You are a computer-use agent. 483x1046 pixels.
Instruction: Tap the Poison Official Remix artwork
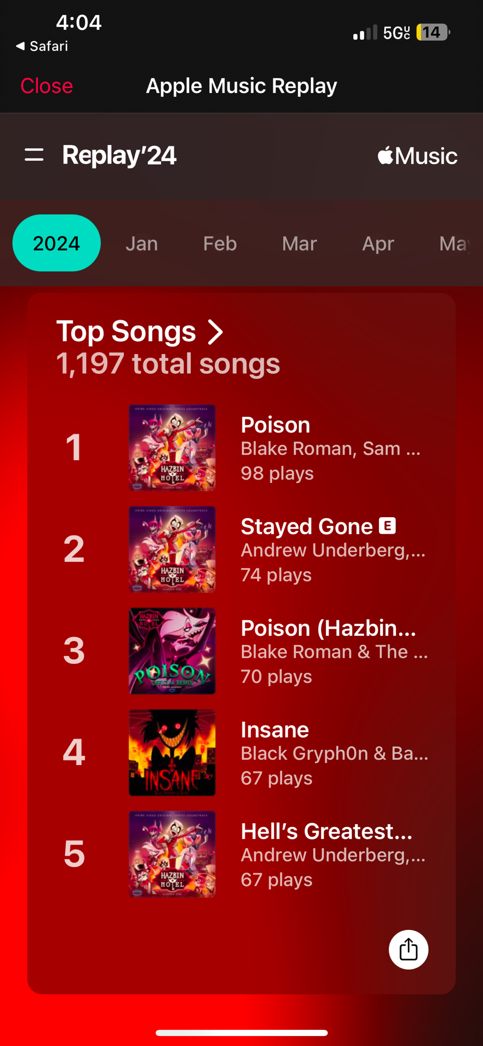coord(172,651)
